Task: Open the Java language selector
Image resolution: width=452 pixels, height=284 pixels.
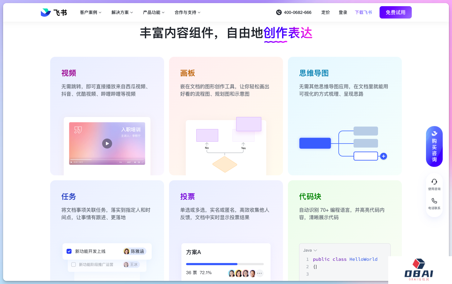Action: (x=310, y=250)
